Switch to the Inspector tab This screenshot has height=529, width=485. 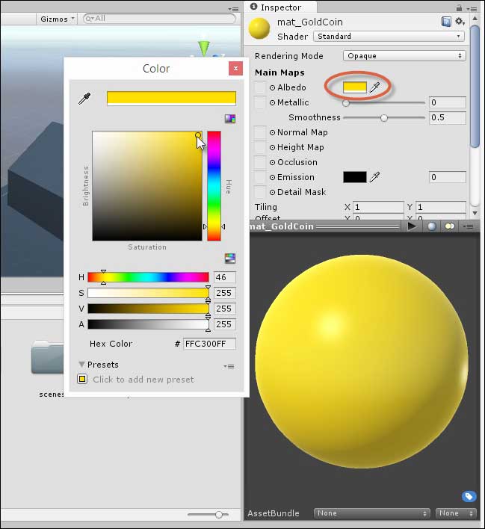click(x=279, y=7)
